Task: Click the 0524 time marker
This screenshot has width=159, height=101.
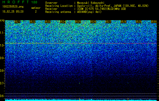Action: pos(63,22)
